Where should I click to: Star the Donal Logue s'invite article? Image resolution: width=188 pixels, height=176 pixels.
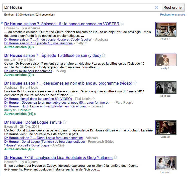[65, 122]
